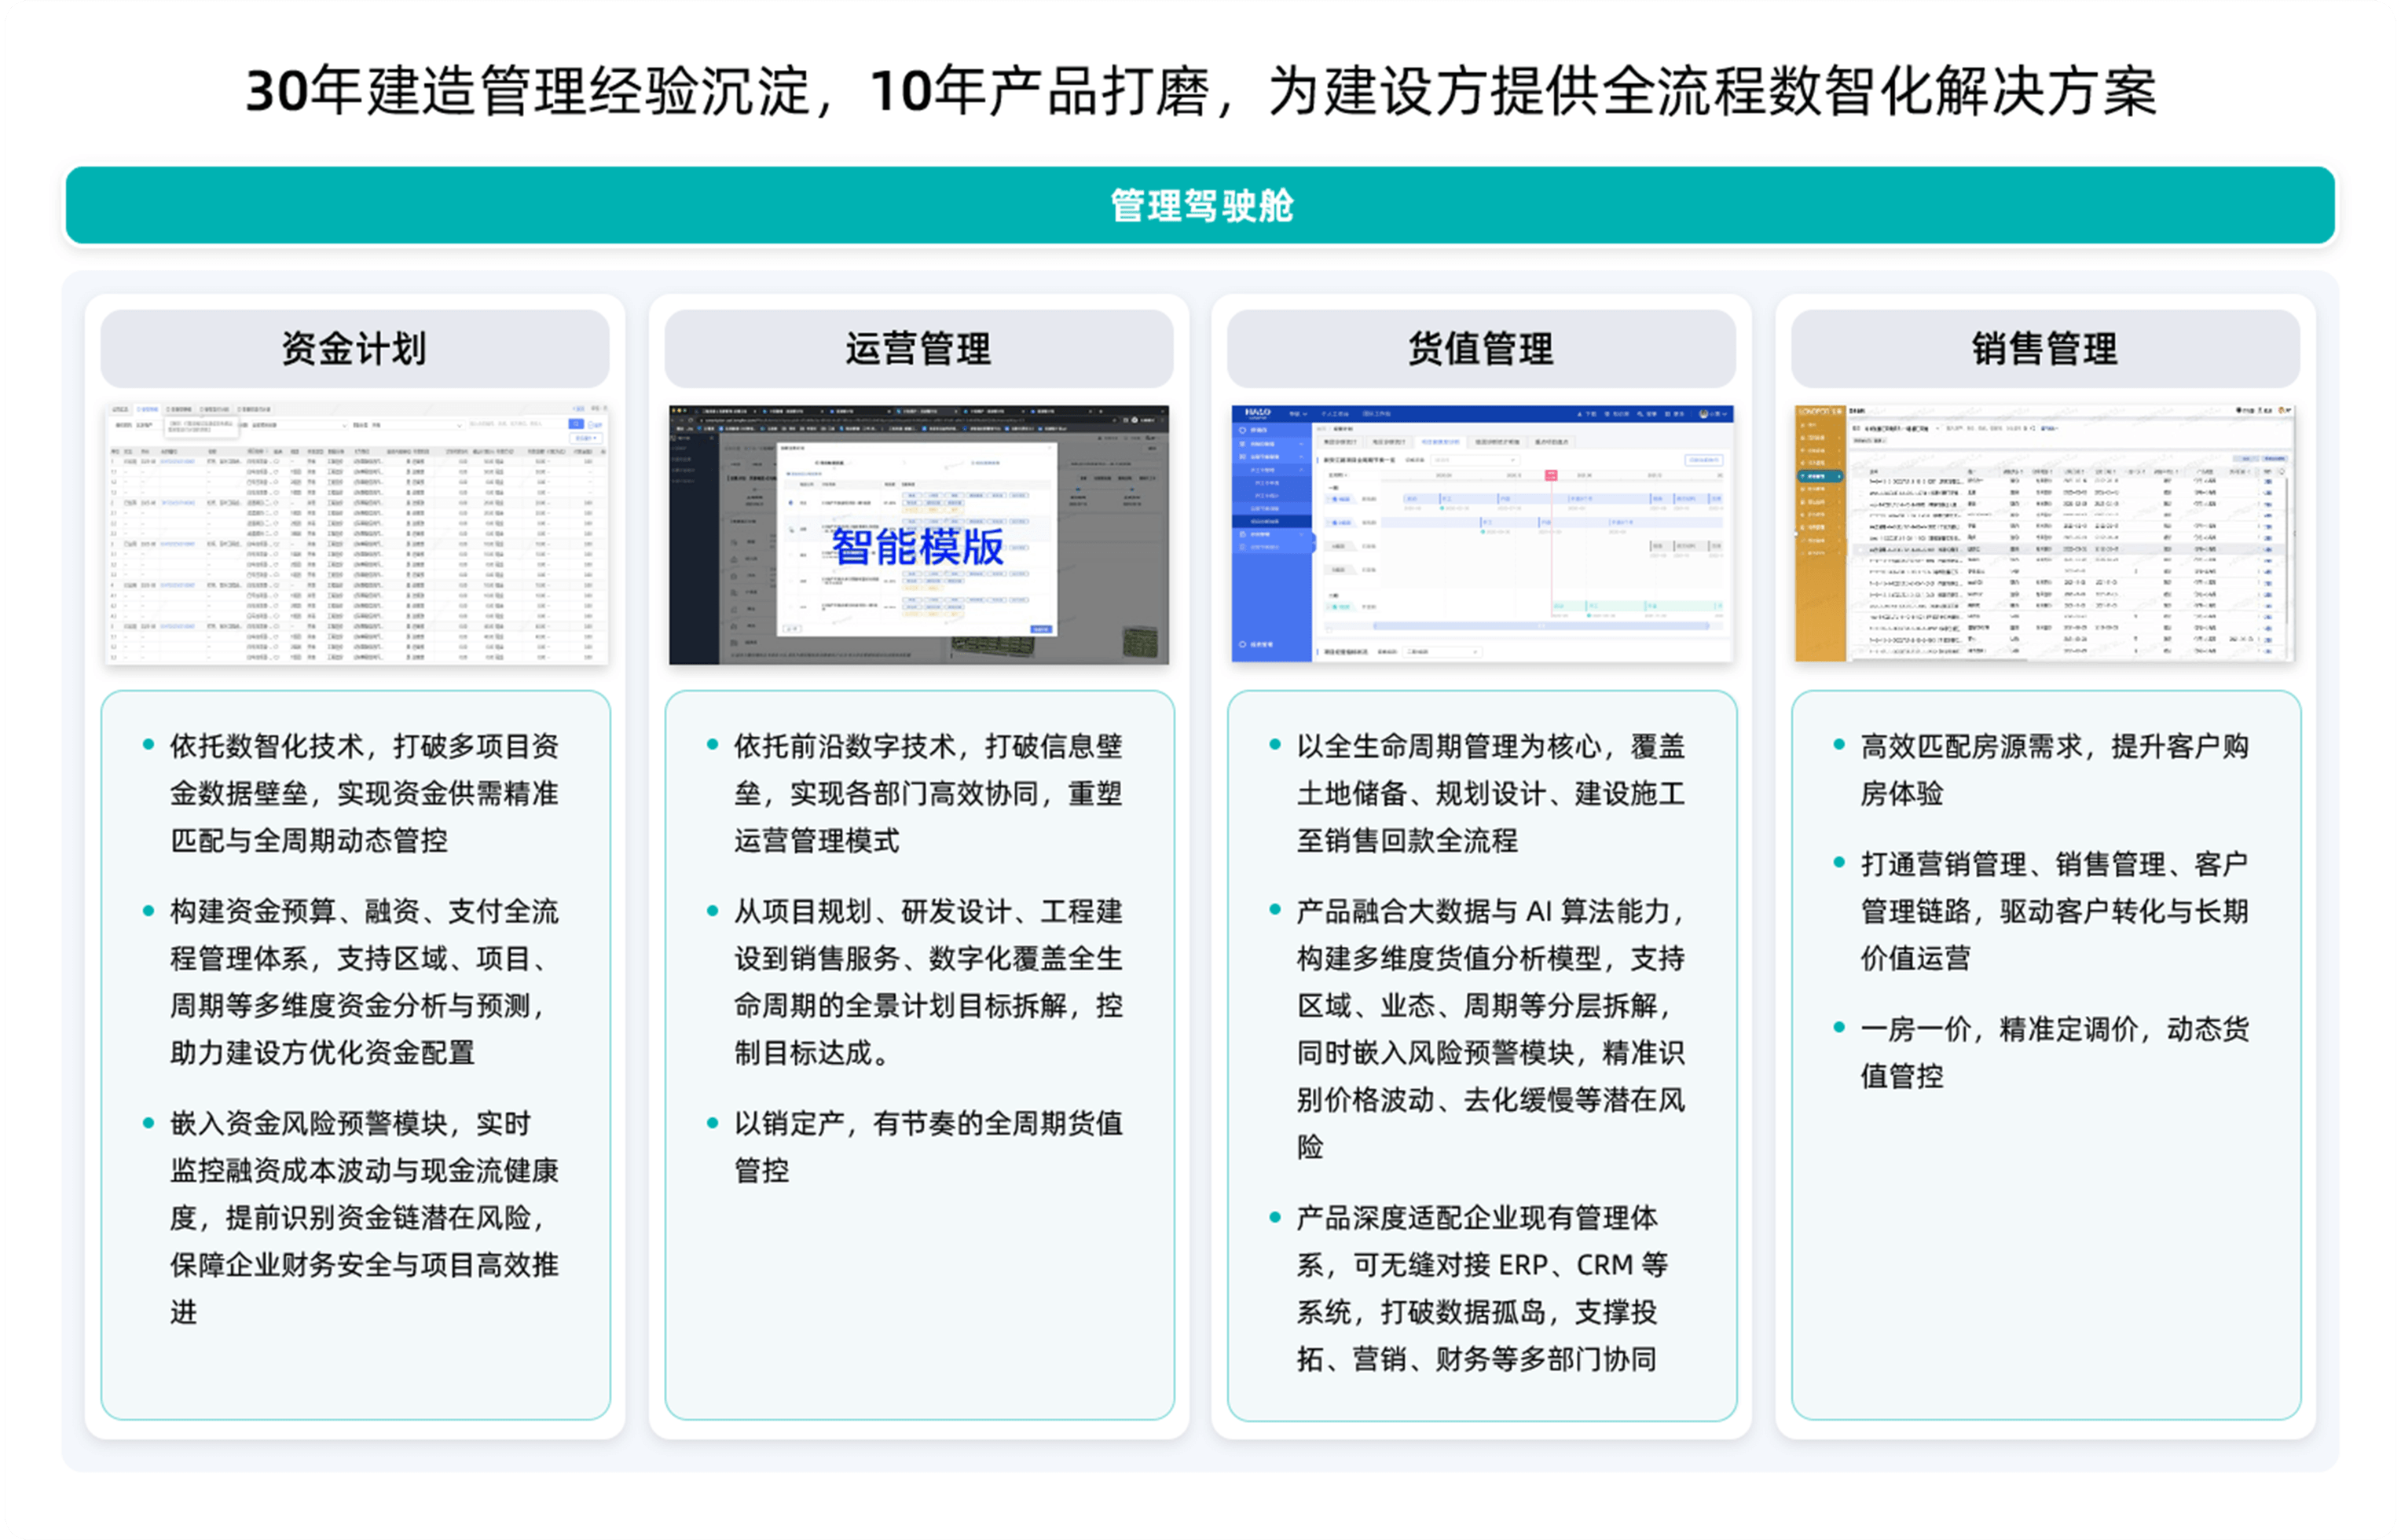Click the red timeline marker in Gantt chart
The image size is (2401, 1540).
pos(1551,475)
